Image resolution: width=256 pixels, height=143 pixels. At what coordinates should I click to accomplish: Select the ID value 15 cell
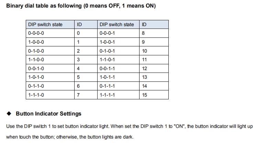pyautogui.click(x=154, y=95)
